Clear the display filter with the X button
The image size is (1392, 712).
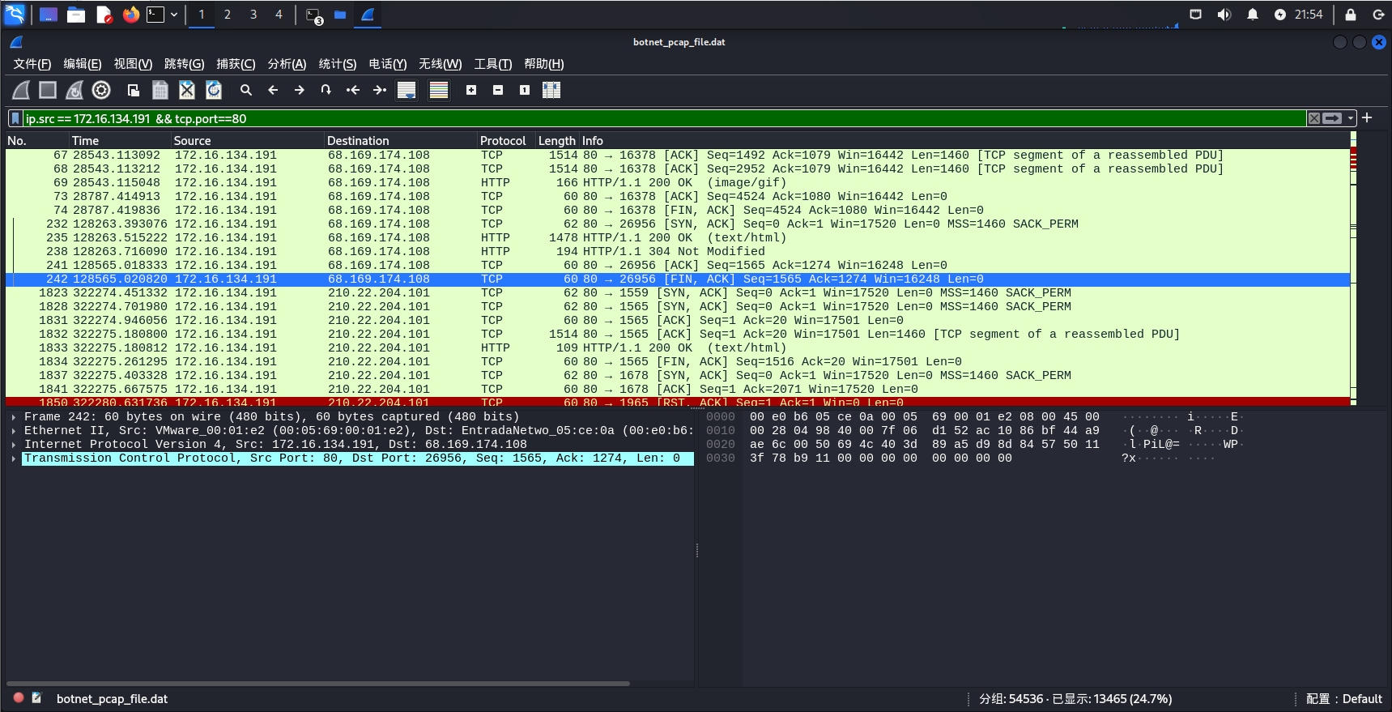coord(1314,118)
